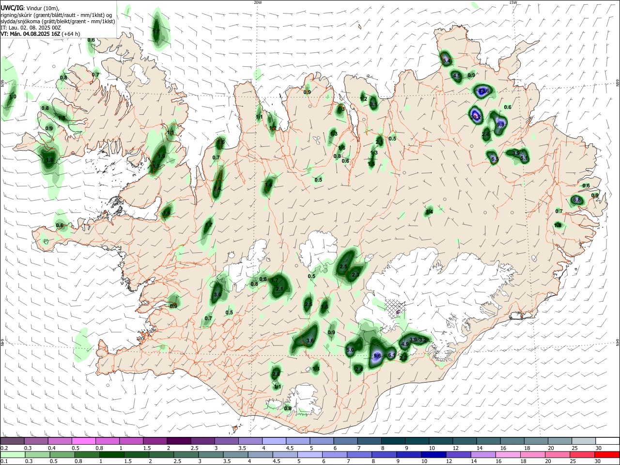
Task: Click the 5.0 precipitation label
Action: point(351,350)
